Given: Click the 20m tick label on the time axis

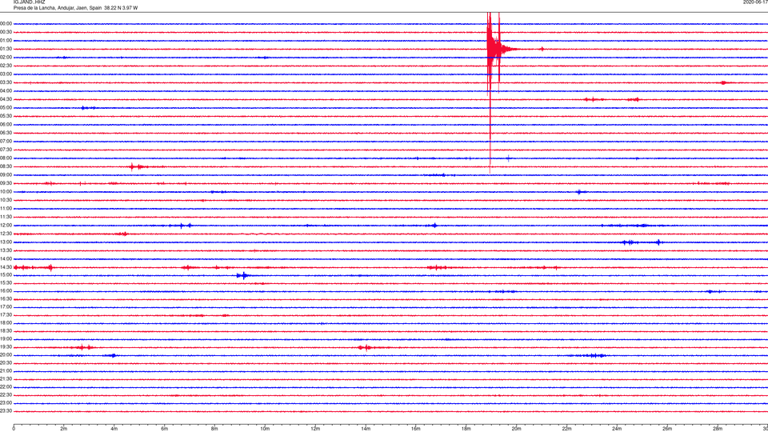Looking at the screenshot, I should click(x=516, y=429).
